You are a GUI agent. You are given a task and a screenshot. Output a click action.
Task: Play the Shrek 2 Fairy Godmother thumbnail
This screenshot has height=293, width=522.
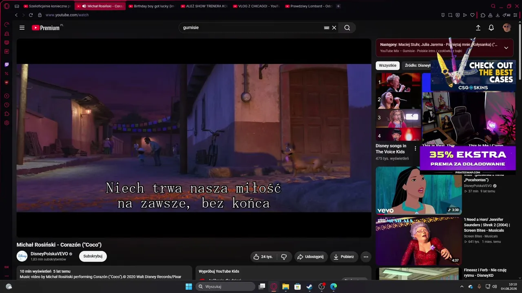418,241
